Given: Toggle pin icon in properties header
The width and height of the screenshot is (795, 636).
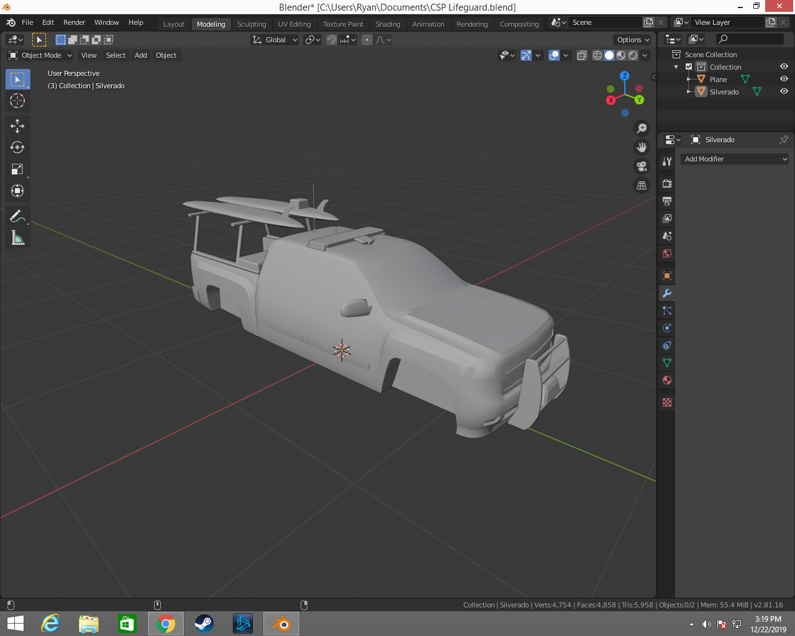Looking at the screenshot, I should click(784, 140).
